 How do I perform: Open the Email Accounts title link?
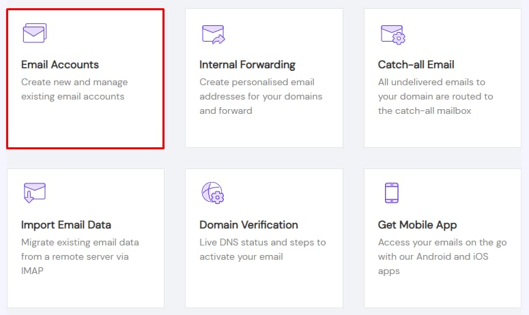point(60,65)
